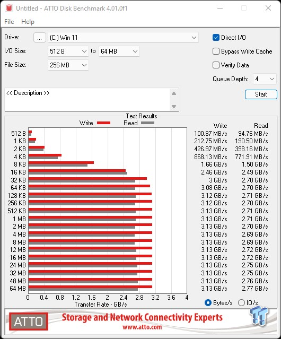281x339 pixels.
Task: Click the TT watermark logo icon
Action: tap(259, 316)
